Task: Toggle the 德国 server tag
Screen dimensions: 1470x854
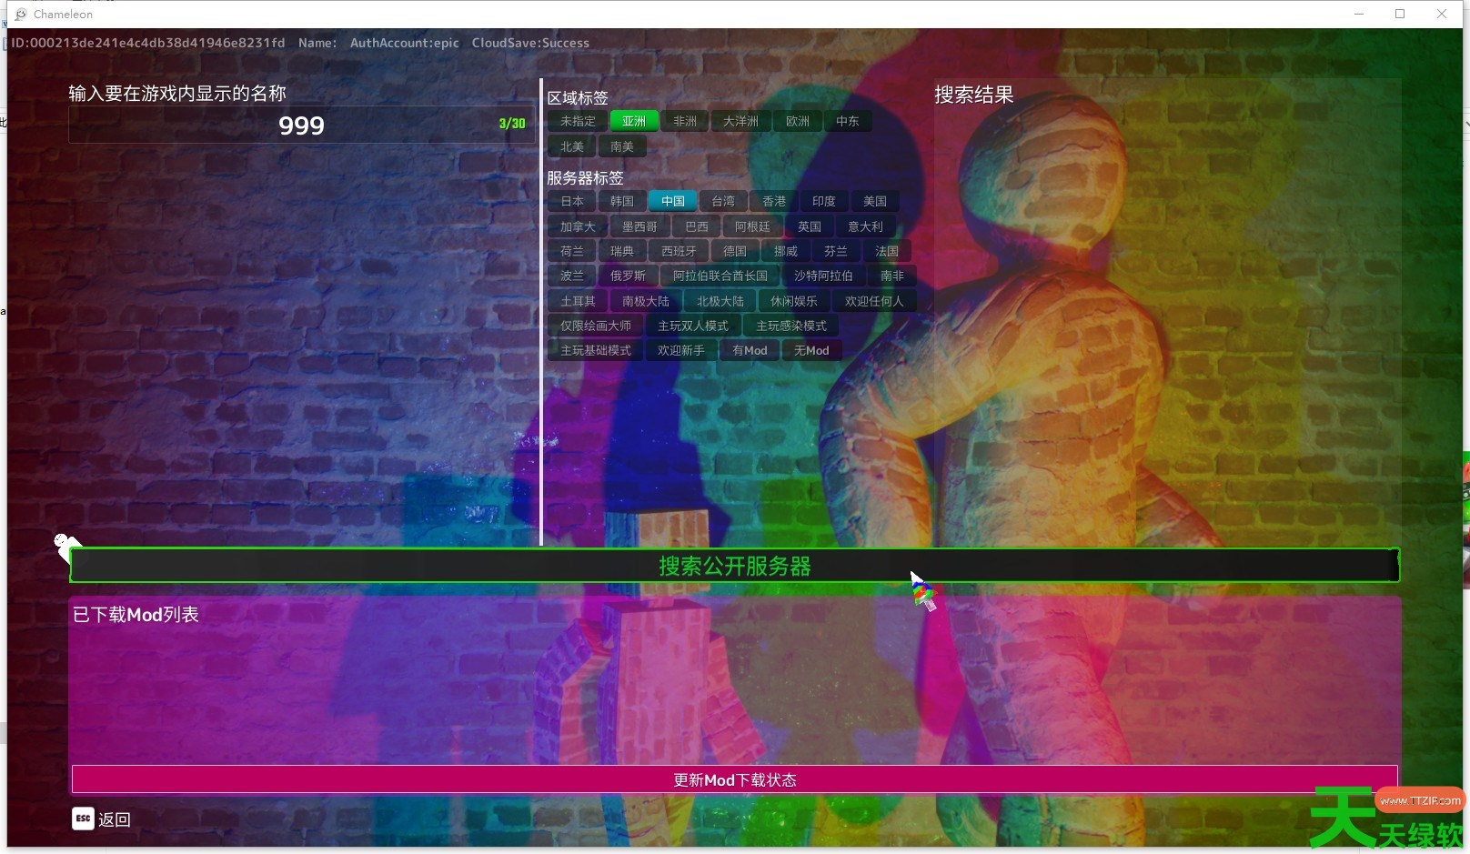Action: click(735, 251)
